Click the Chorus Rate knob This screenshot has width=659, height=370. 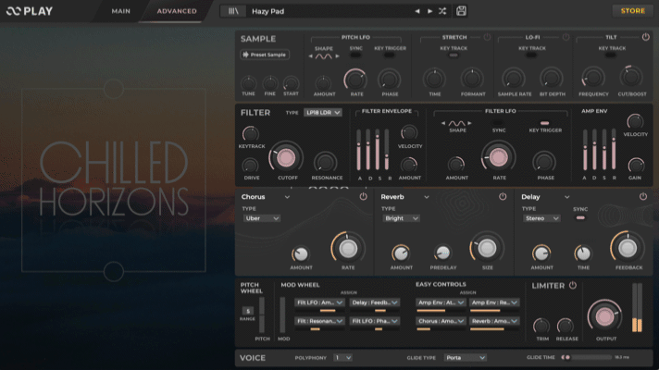pyautogui.click(x=348, y=249)
